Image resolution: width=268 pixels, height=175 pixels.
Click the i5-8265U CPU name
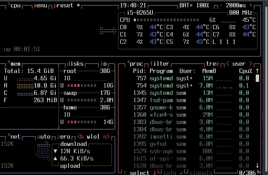[140, 13]
